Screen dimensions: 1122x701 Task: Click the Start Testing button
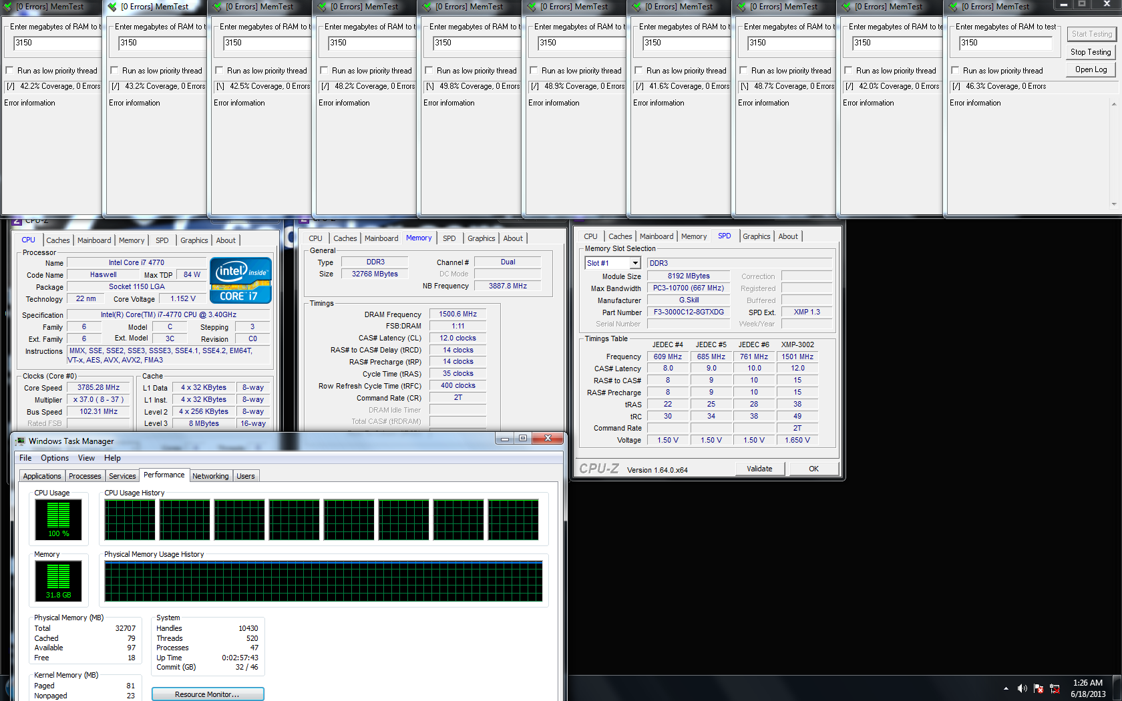pos(1091,34)
